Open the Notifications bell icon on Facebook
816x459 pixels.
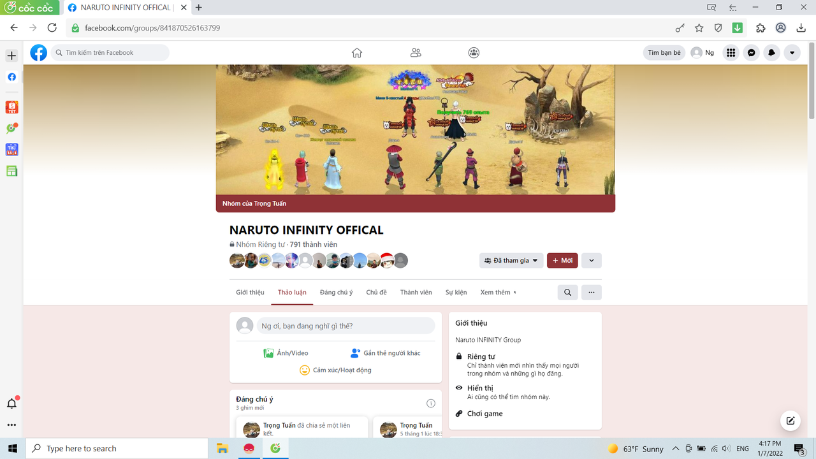click(x=771, y=53)
